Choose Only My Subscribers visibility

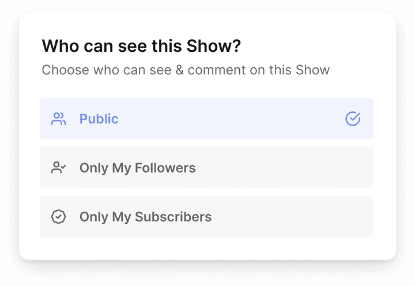click(206, 217)
